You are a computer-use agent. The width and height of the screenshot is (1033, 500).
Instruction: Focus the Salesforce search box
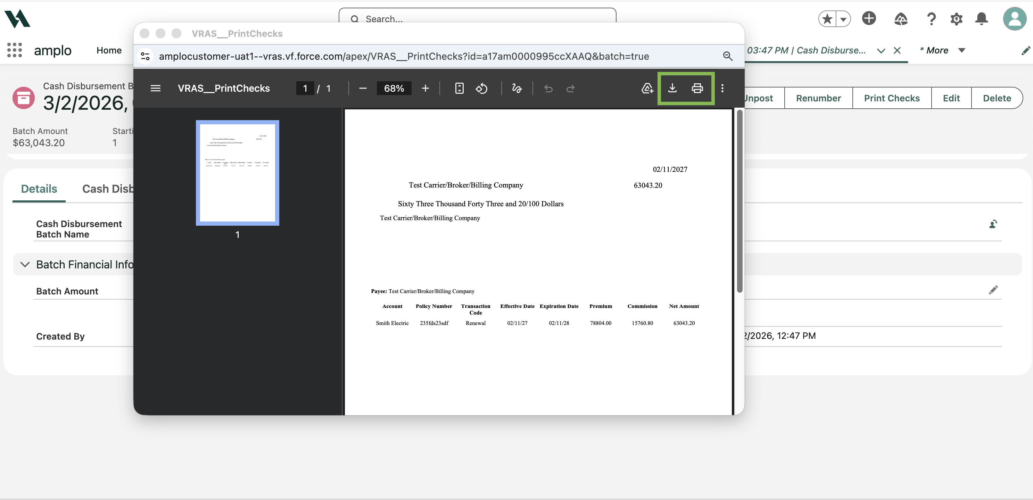477,15
